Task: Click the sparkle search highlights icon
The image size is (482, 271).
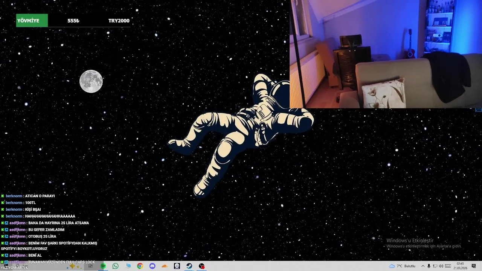Action: point(74,266)
